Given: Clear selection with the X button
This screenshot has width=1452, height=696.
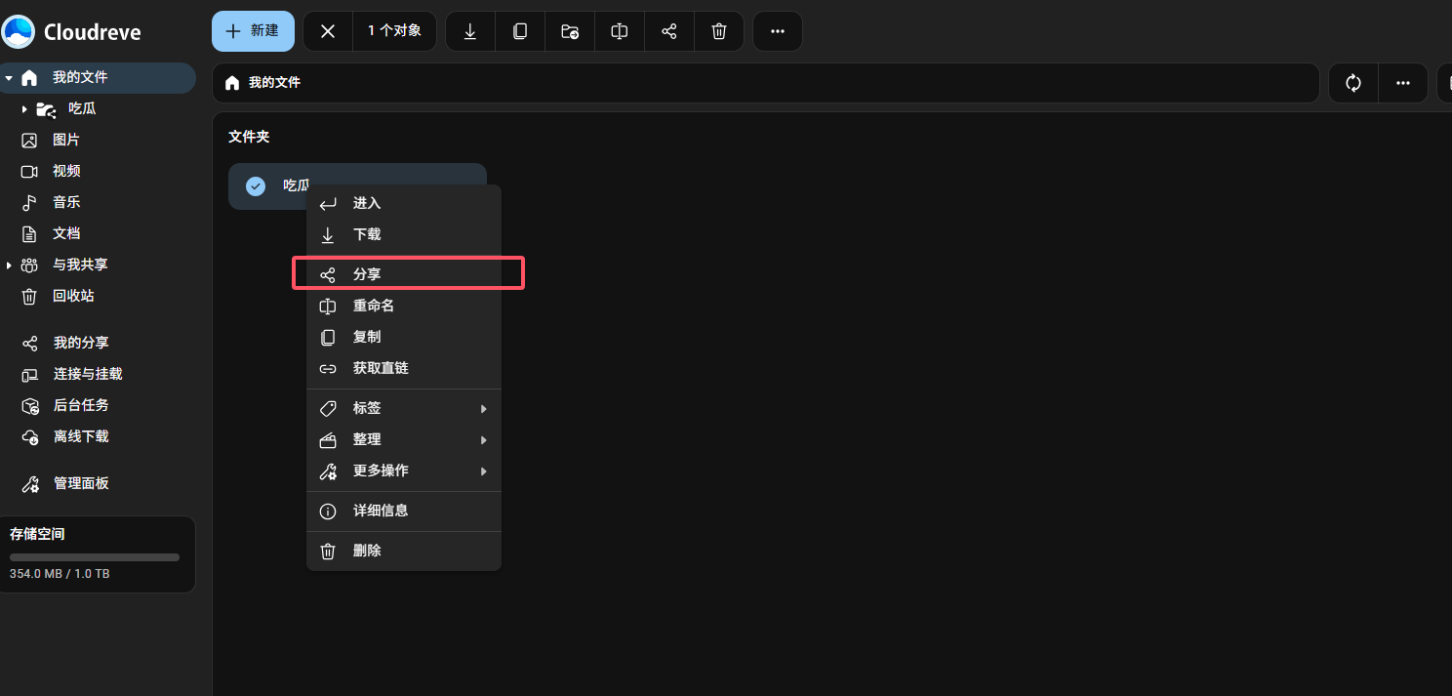Looking at the screenshot, I should (x=328, y=31).
